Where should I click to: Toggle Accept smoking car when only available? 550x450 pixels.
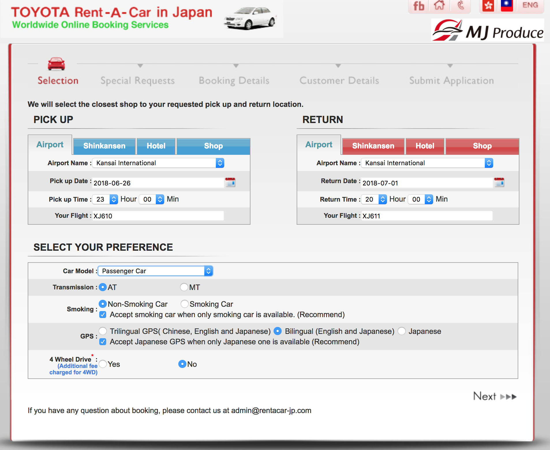103,315
